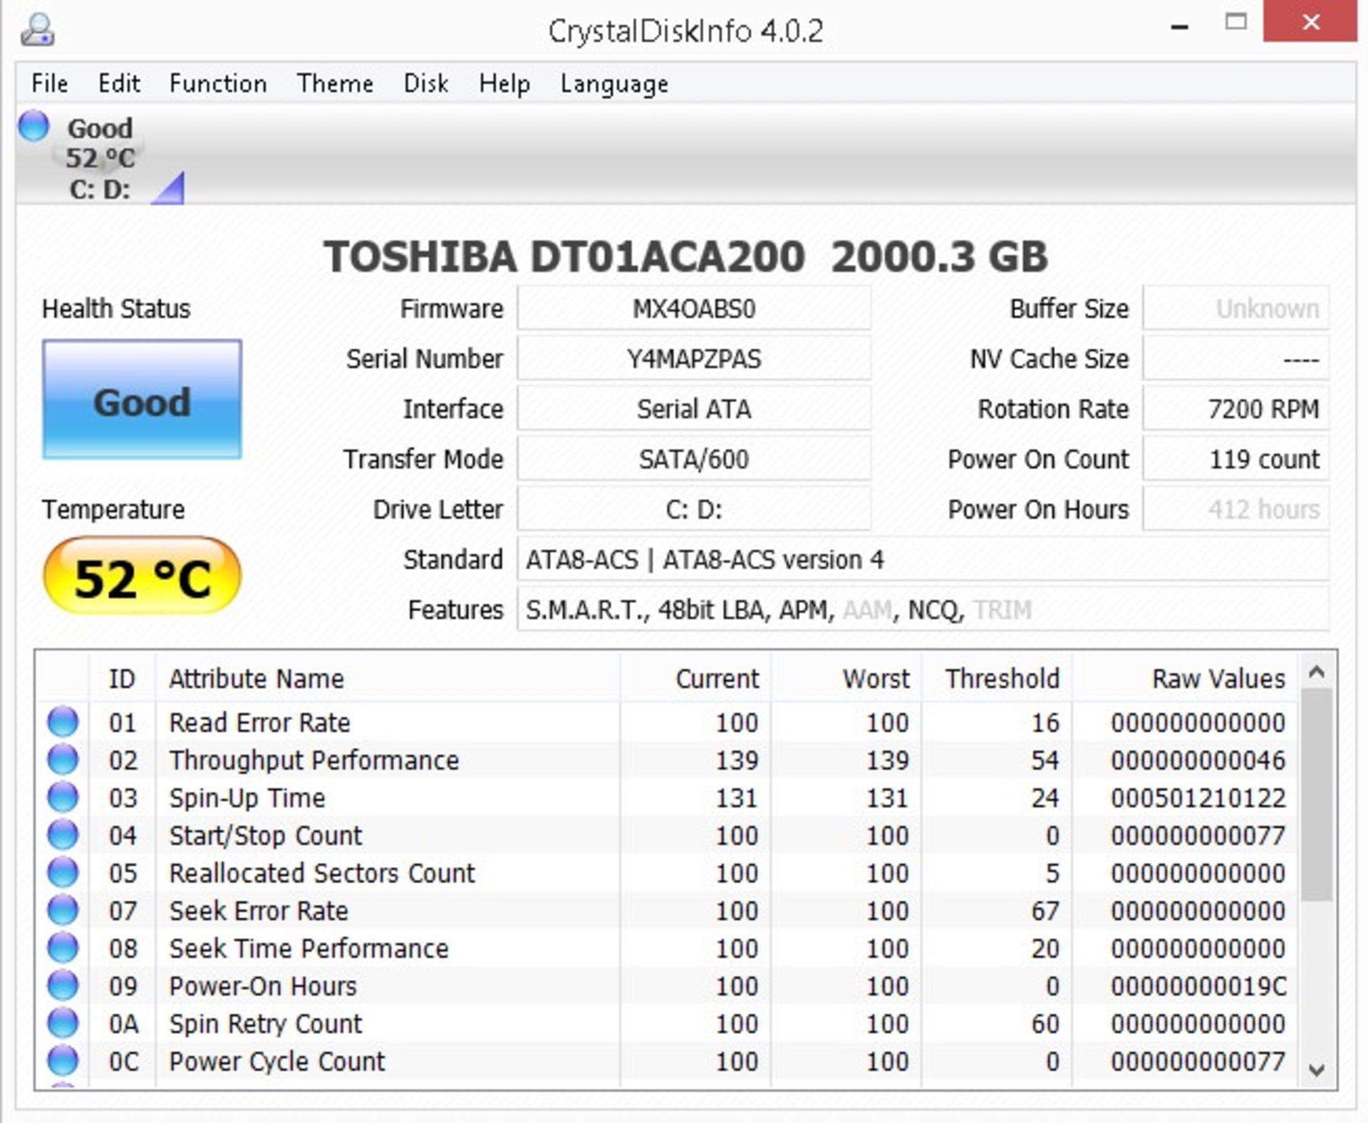Click raw value 000501210122
The height and width of the screenshot is (1123, 1368).
[x=1198, y=798]
